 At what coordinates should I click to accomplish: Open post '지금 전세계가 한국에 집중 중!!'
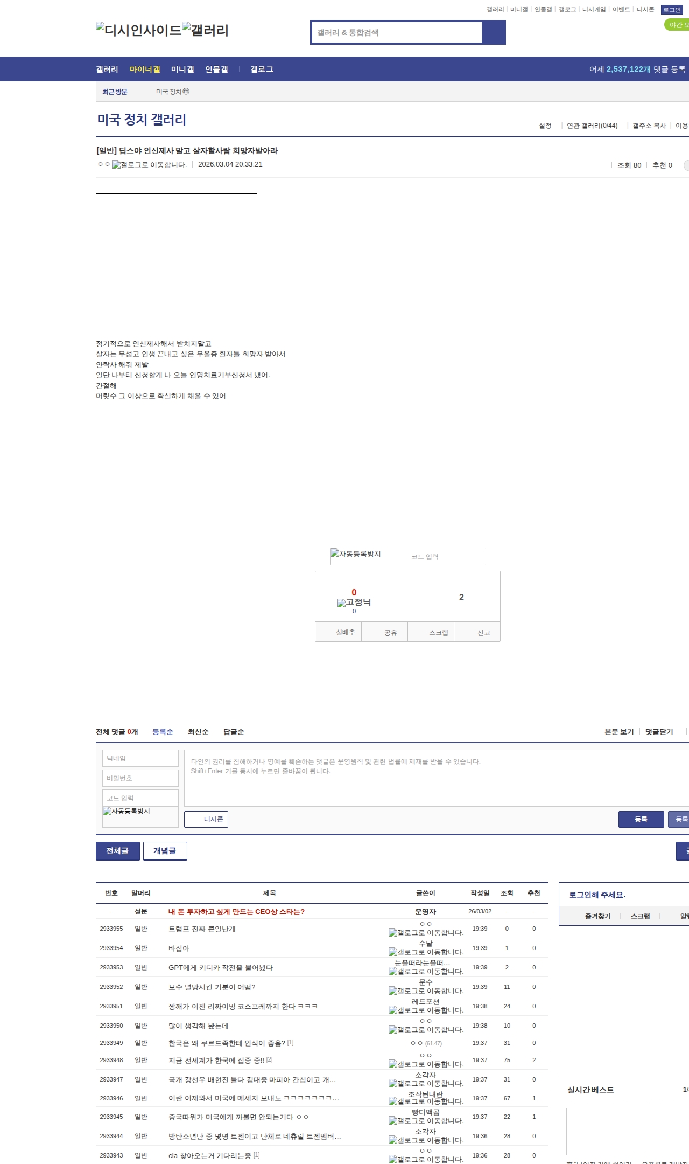pos(216,1061)
